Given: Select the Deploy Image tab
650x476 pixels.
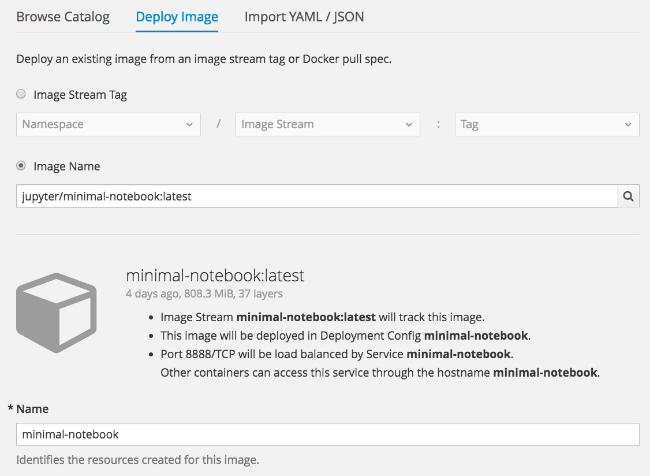Looking at the screenshot, I should 177,17.
